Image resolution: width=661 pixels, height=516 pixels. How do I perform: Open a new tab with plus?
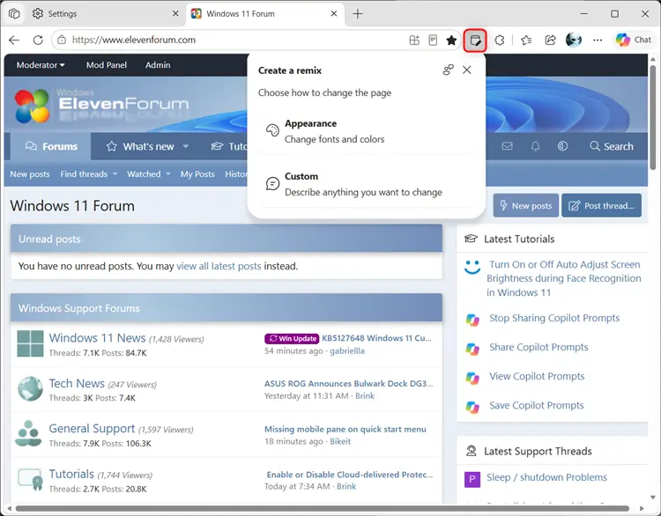tap(358, 14)
